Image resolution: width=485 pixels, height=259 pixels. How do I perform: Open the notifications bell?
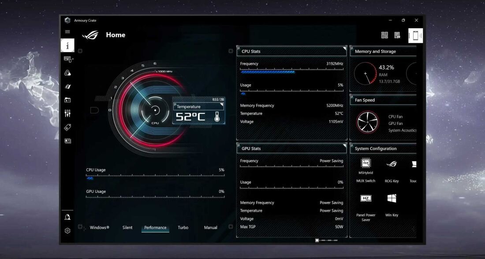(x=67, y=216)
